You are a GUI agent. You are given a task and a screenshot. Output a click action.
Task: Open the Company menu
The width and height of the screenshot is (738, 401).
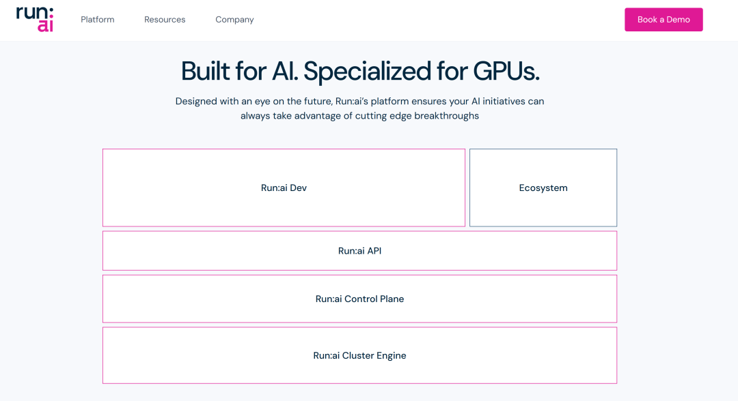coord(234,19)
